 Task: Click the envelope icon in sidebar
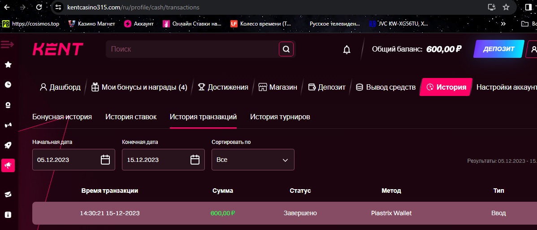click(8, 194)
